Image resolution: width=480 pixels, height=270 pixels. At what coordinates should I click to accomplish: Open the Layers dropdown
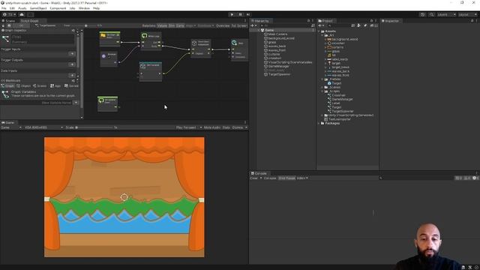(x=446, y=14)
